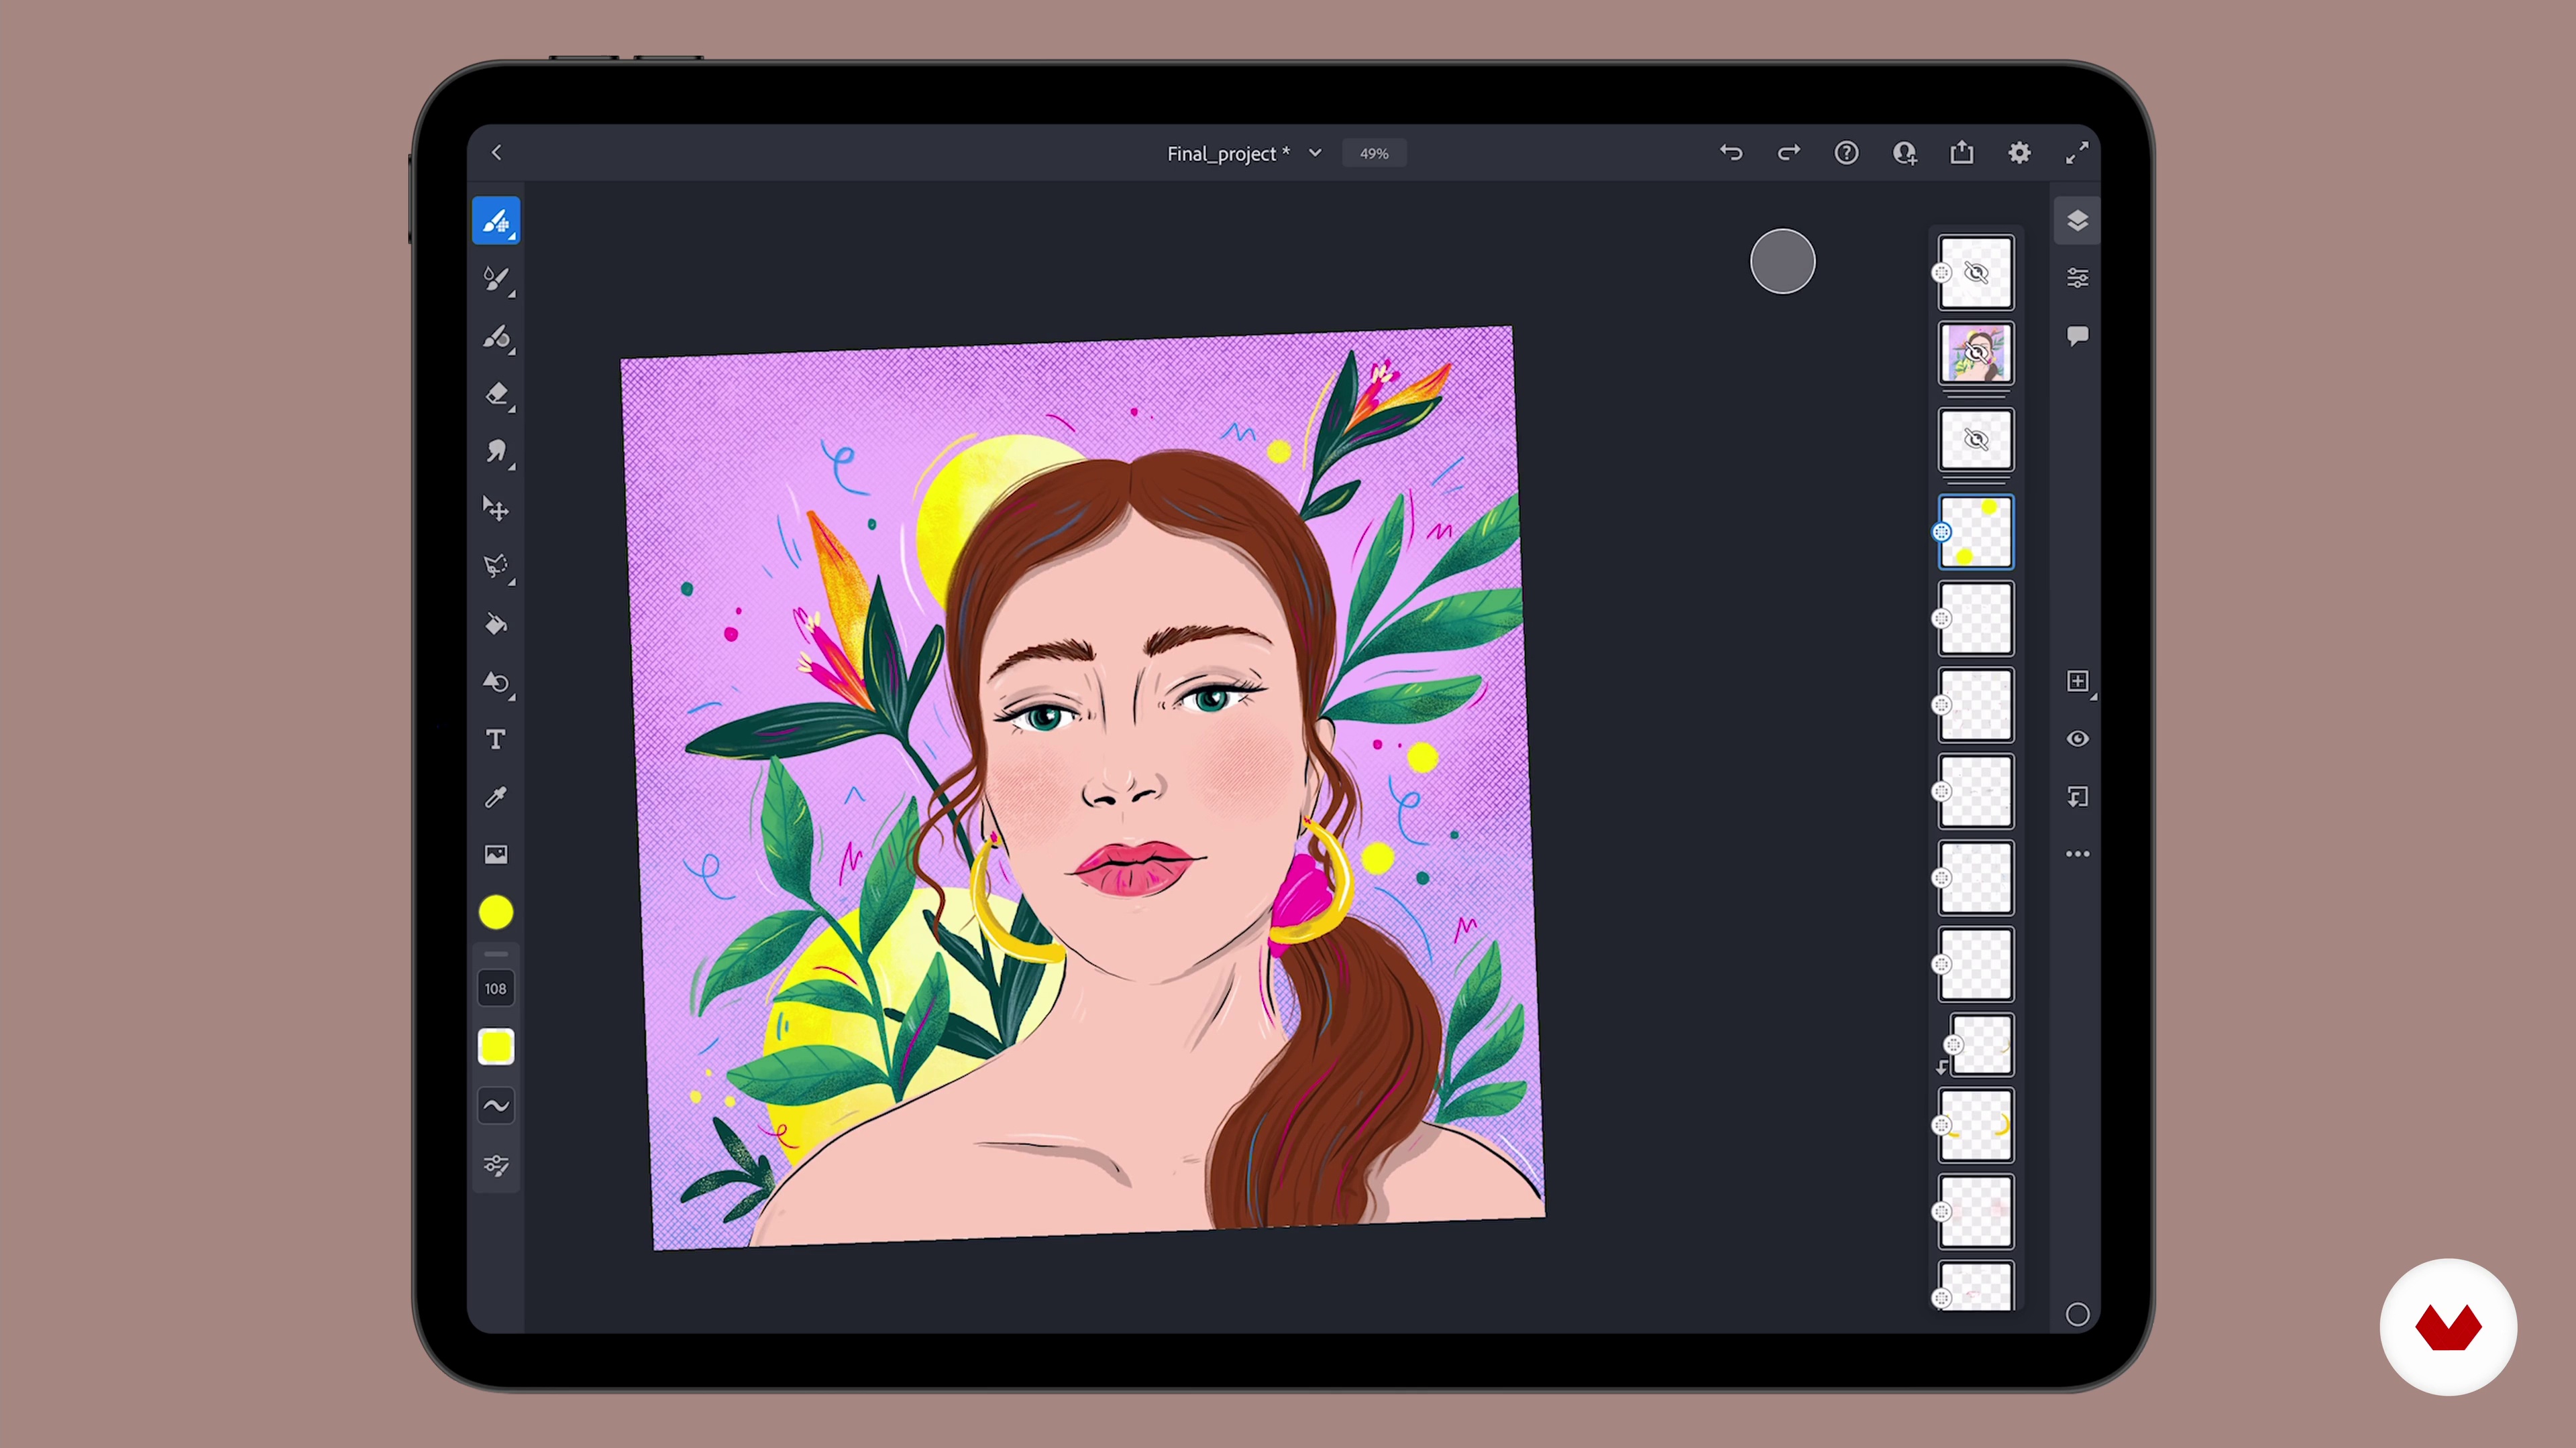Select the Vector brushes tool

click(x=496, y=337)
